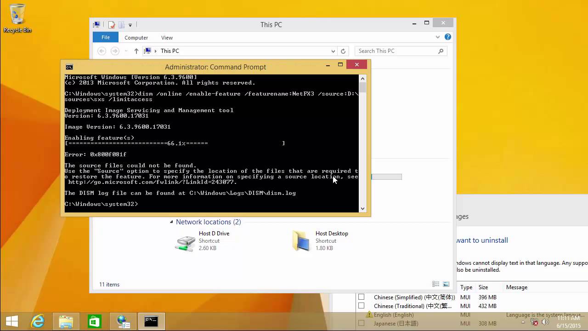Click the Host D Drive label
The height and width of the screenshot is (331, 588).
click(x=214, y=234)
